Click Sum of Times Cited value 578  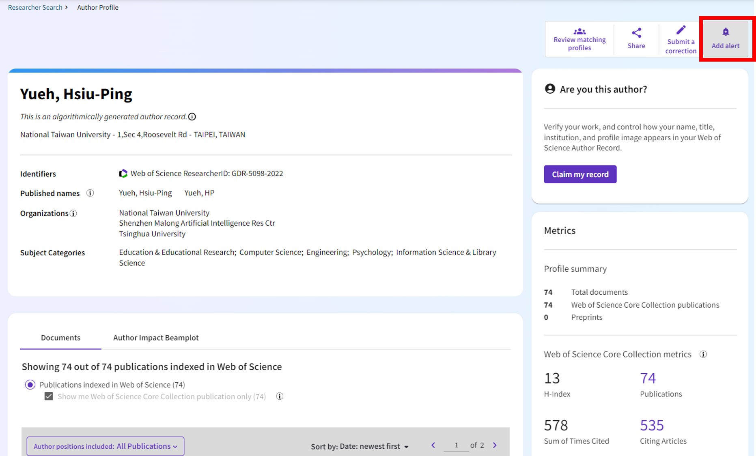click(556, 425)
